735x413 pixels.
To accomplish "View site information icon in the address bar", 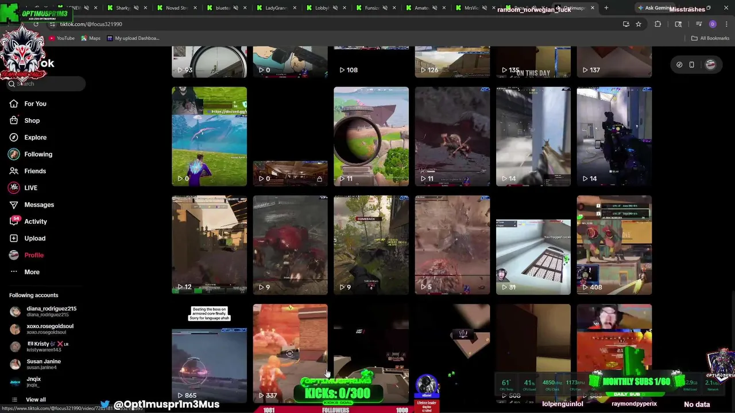I will point(52,24).
